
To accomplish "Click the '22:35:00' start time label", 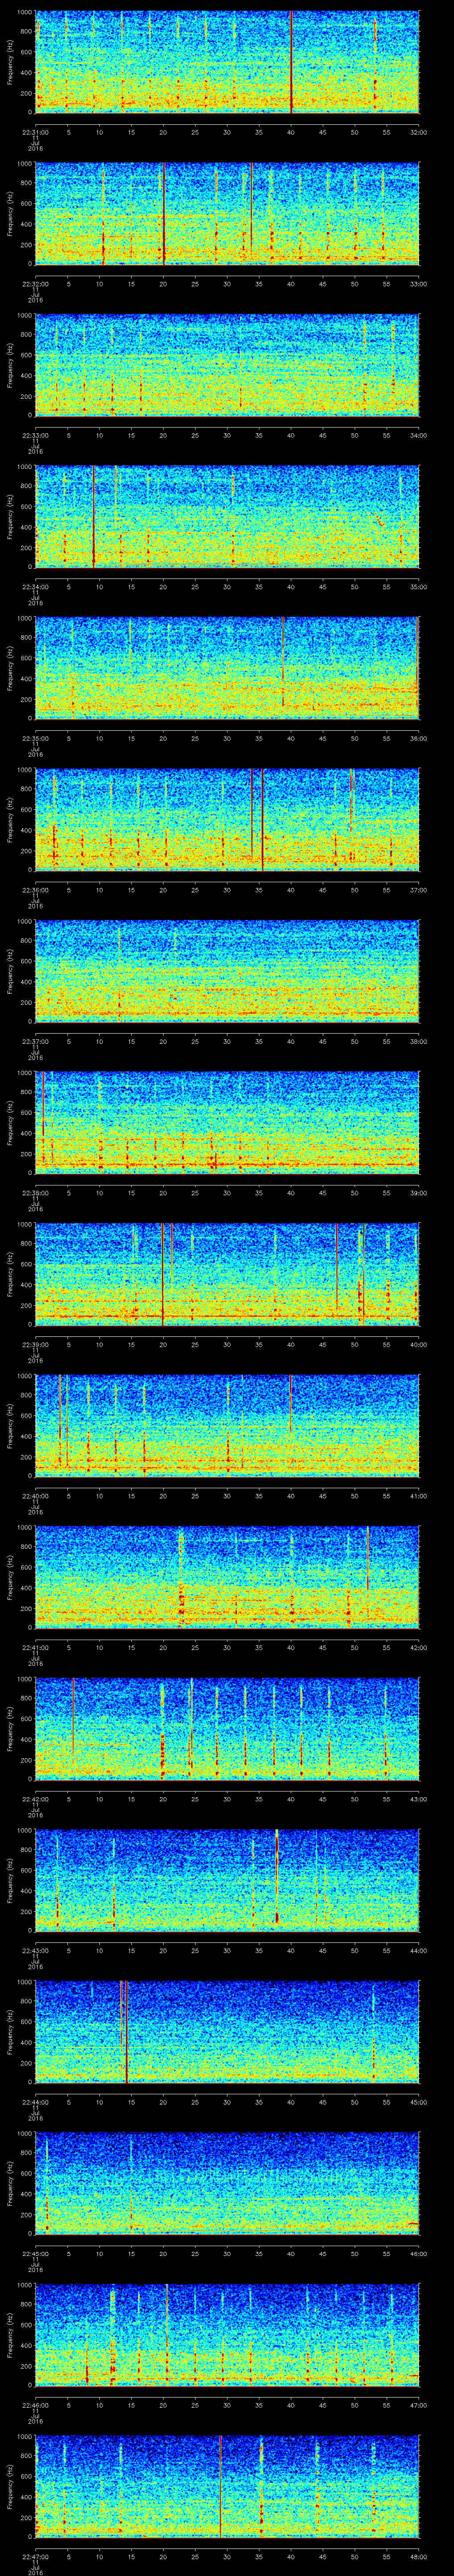I will tap(36, 738).
